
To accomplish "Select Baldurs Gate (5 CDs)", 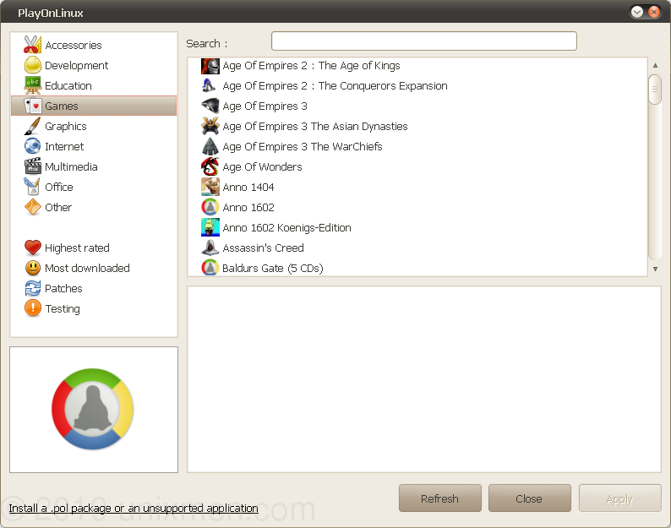I will [417, 268].
